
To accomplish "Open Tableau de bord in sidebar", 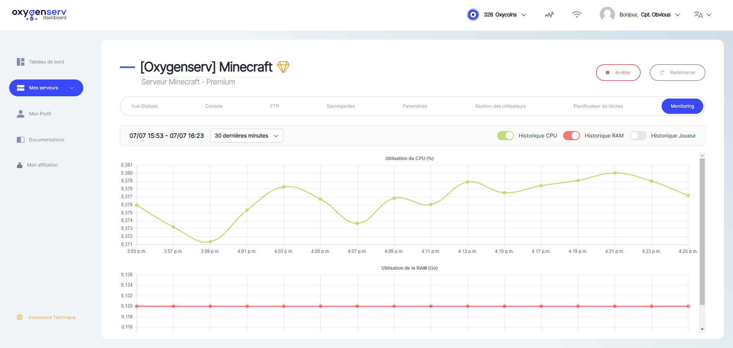I will point(47,62).
